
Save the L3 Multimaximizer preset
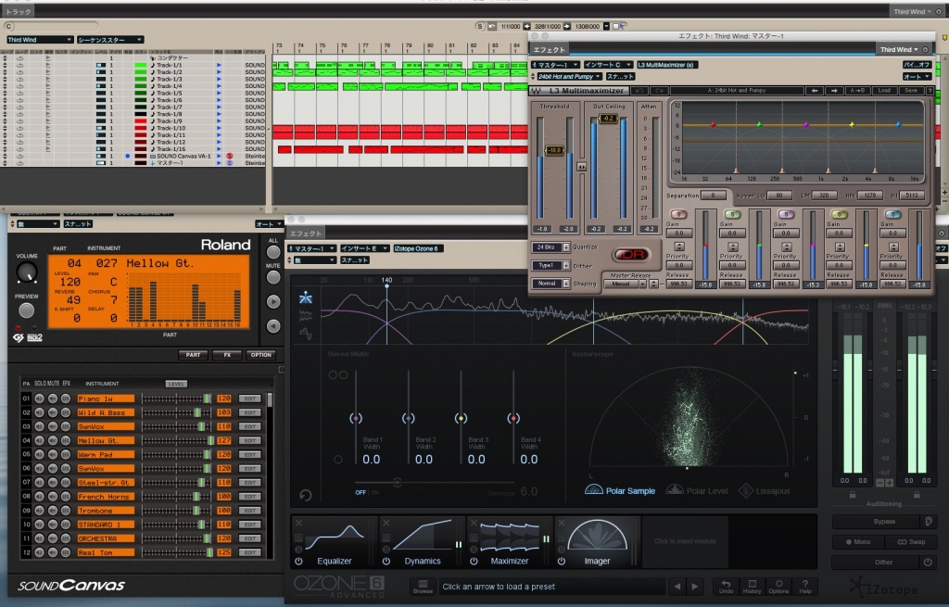click(x=911, y=90)
